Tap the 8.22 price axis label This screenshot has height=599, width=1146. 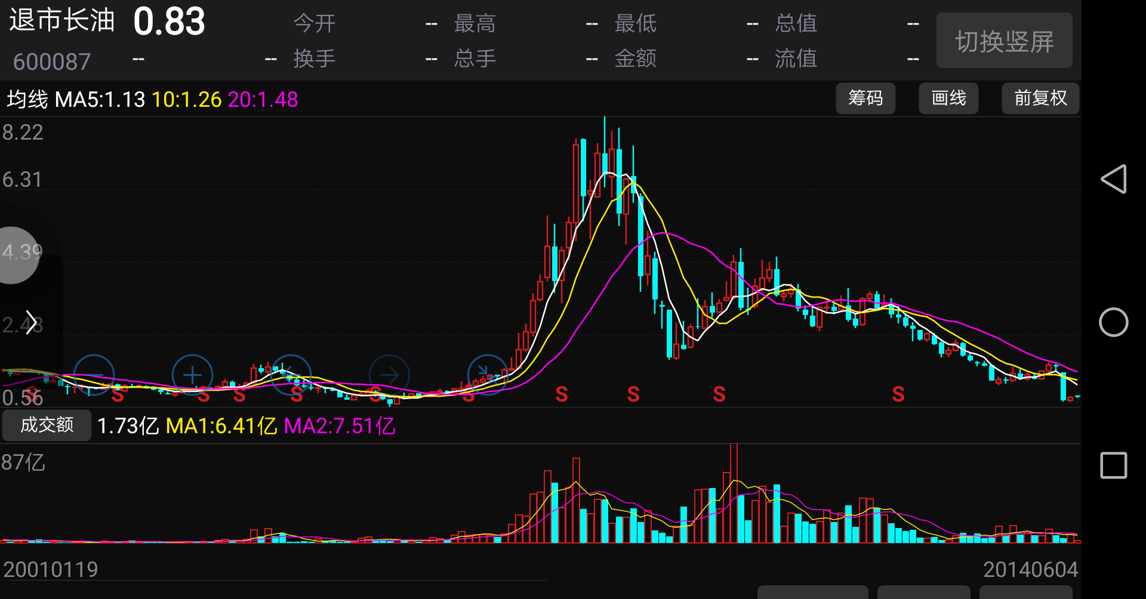[23, 132]
